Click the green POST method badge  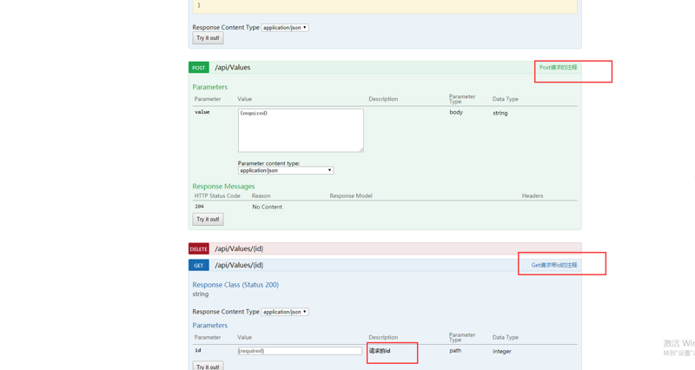(x=199, y=68)
